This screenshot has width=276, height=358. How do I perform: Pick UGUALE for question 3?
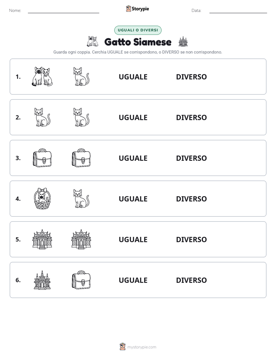coord(133,158)
